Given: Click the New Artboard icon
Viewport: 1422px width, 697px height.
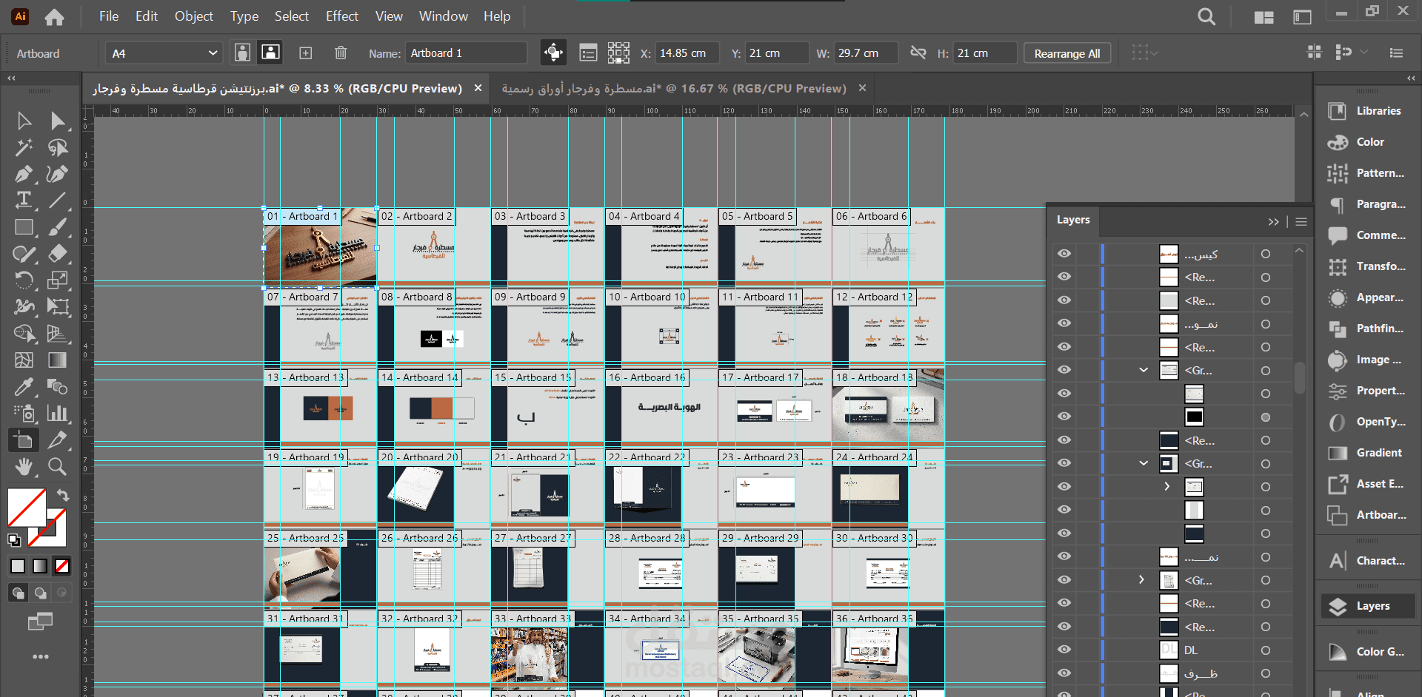Looking at the screenshot, I should tap(305, 53).
